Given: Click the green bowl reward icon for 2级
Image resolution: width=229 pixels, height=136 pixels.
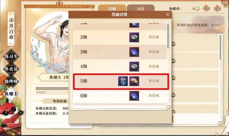Looking at the screenshot, I should point(134,37).
